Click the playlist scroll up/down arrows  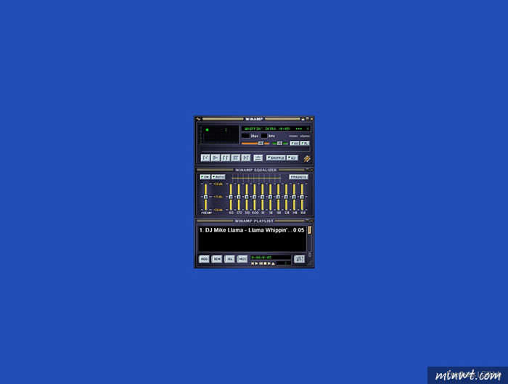click(310, 255)
